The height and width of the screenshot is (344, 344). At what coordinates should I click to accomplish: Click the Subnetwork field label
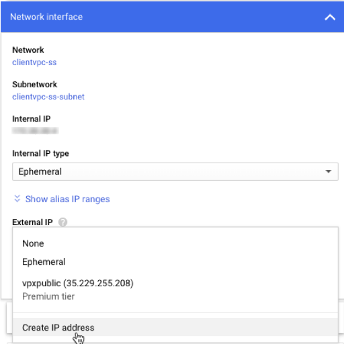tap(35, 85)
